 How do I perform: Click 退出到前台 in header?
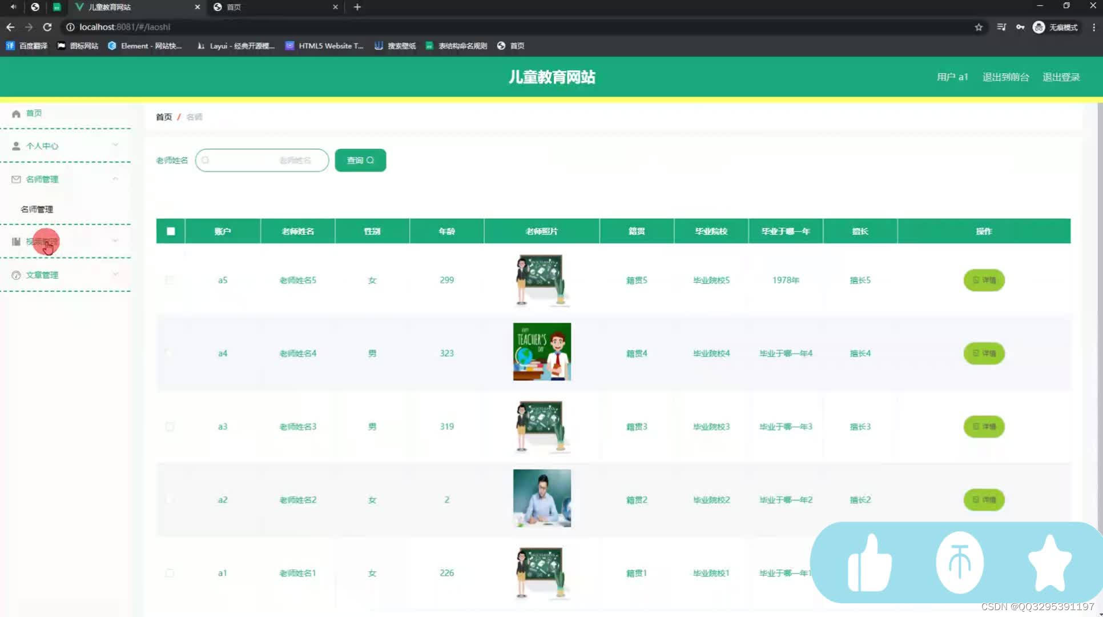tap(1005, 77)
